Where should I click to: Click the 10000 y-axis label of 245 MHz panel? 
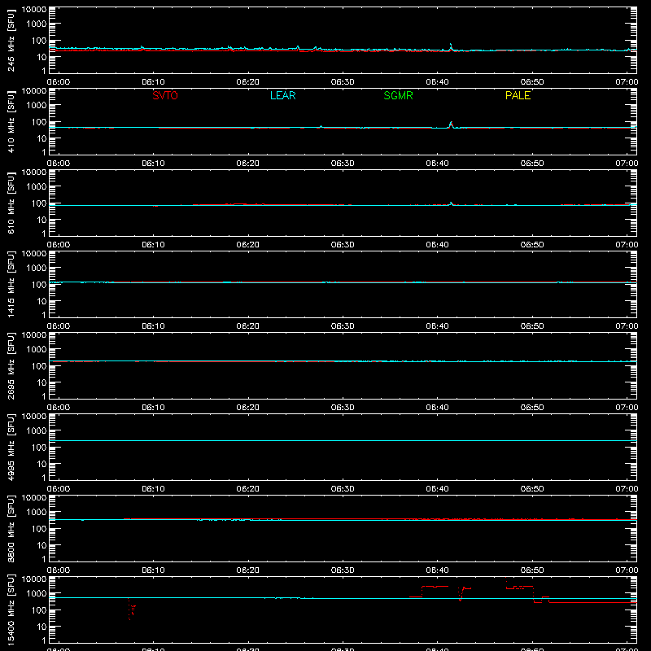(x=34, y=10)
